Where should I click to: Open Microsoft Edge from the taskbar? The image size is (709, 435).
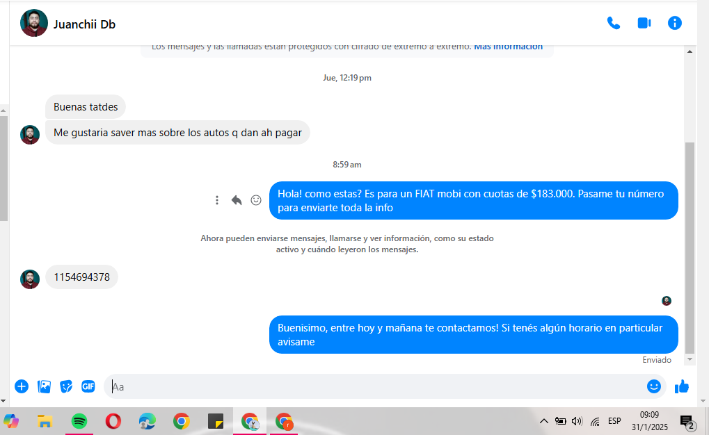tap(147, 422)
